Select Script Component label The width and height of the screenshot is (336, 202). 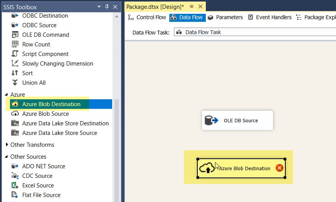(x=45, y=54)
